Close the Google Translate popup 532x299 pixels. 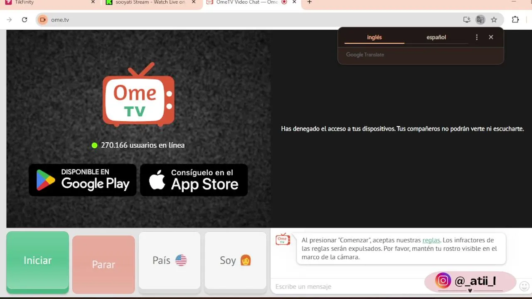click(491, 37)
